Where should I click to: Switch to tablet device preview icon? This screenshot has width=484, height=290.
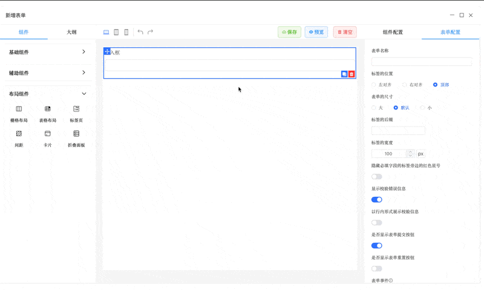pyautogui.click(x=116, y=32)
